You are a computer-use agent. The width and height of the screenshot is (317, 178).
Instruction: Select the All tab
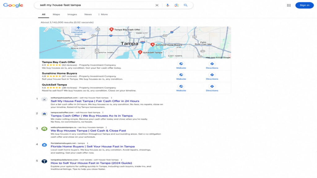click(x=43, y=15)
